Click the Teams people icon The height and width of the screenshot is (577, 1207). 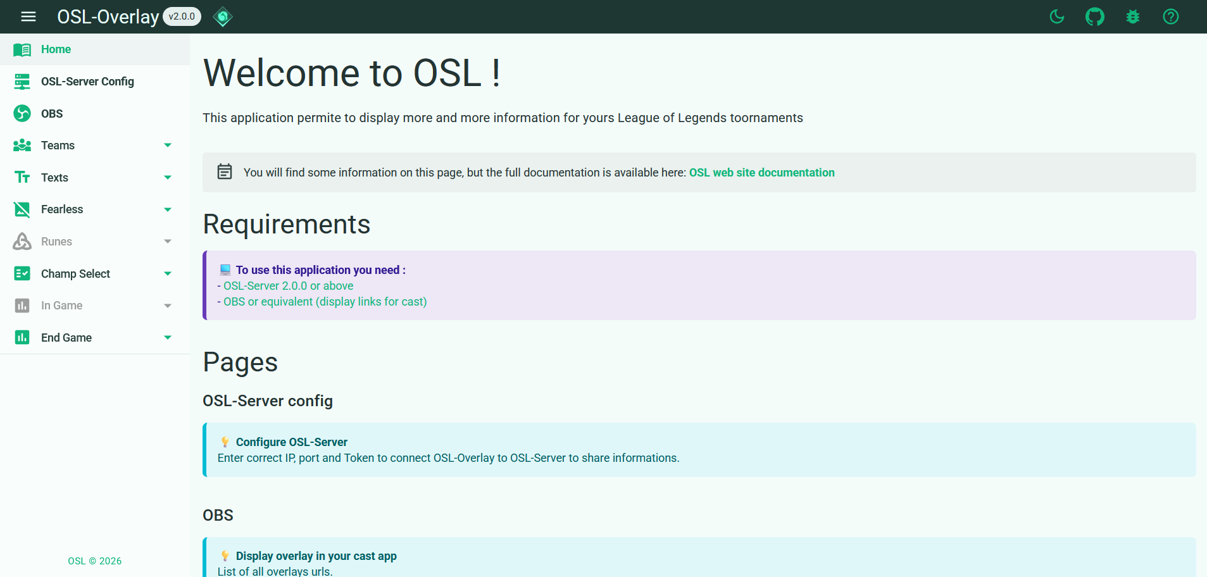[22, 146]
